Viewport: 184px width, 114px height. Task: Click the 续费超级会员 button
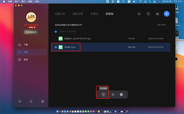[31, 32]
